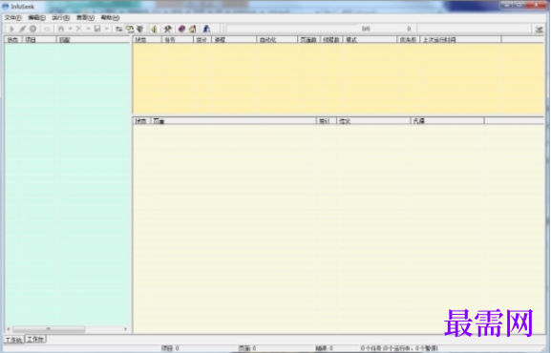
Task: Click the status bar entry reading 页面: 0
Action: coord(247,348)
